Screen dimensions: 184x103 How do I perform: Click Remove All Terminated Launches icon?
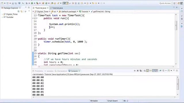coord(141,71)
